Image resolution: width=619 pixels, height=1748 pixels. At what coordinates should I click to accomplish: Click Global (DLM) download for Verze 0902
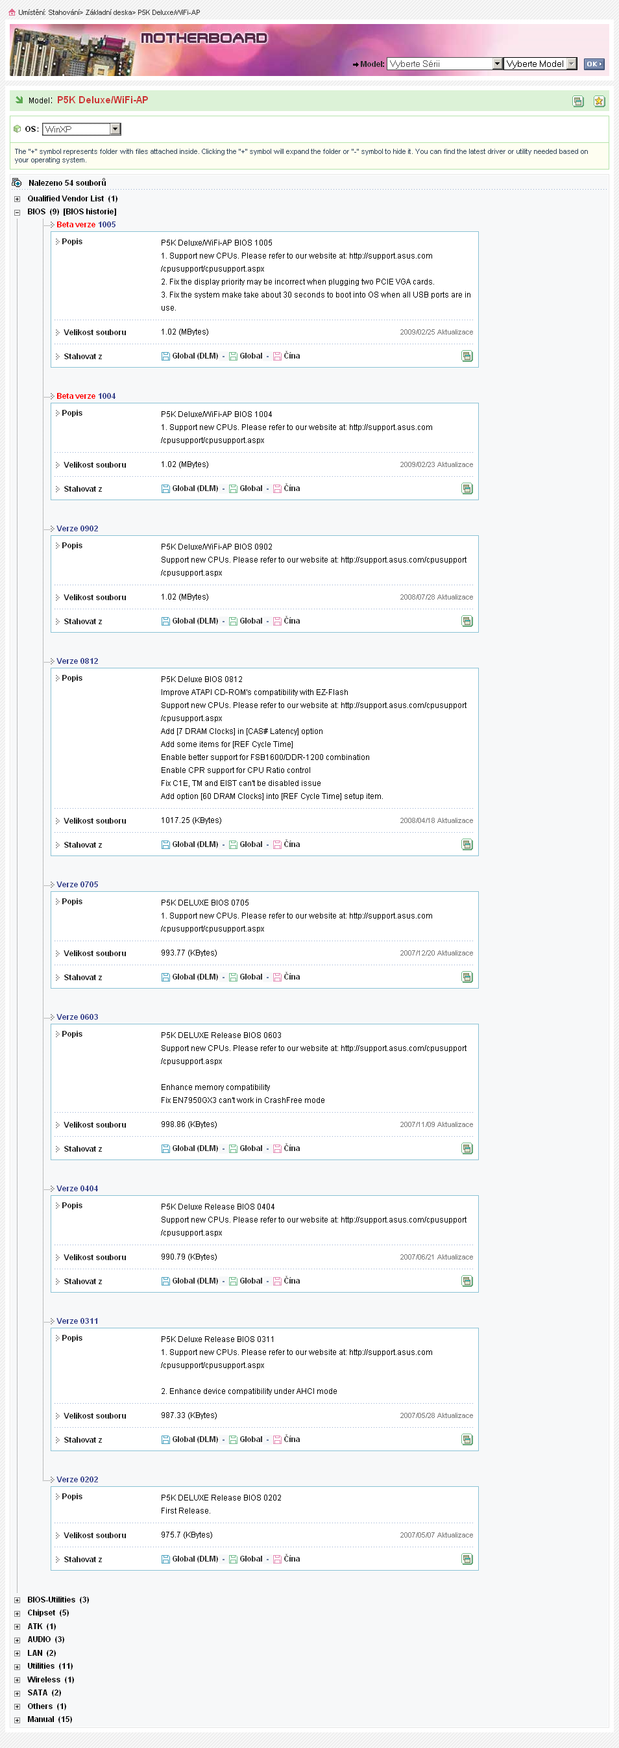click(x=190, y=621)
